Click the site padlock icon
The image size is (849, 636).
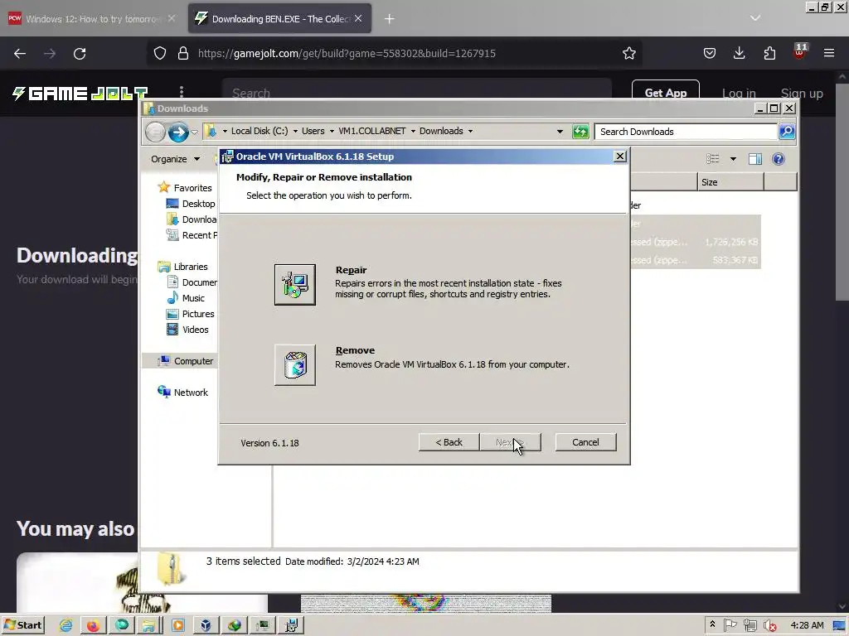pos(183,53)
